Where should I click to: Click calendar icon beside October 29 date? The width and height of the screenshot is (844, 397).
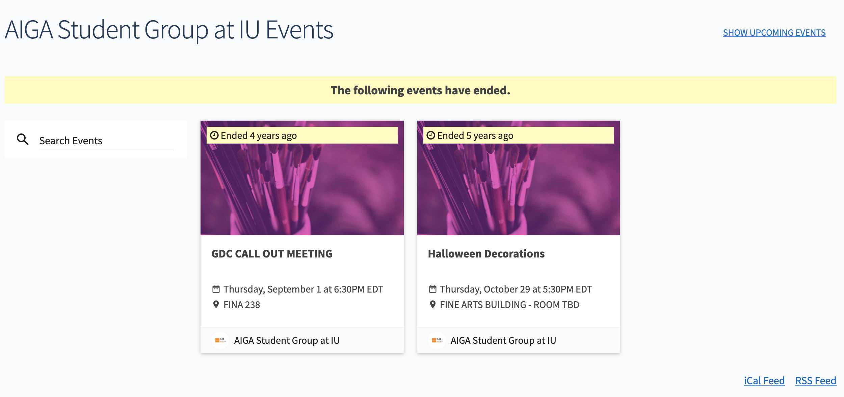click(x=432, y=289)
